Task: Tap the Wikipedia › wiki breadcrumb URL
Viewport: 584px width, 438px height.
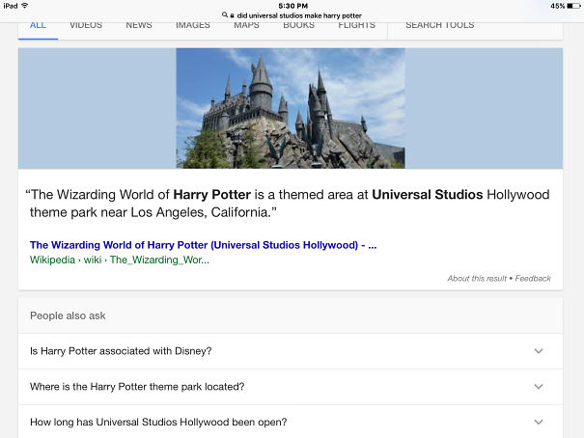Action: pos(120,260)
